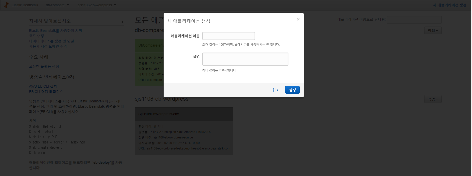Click 새 애플리케이션 생성 link at top right
Screen dimensions: 472x176
(x=450, y=5)
